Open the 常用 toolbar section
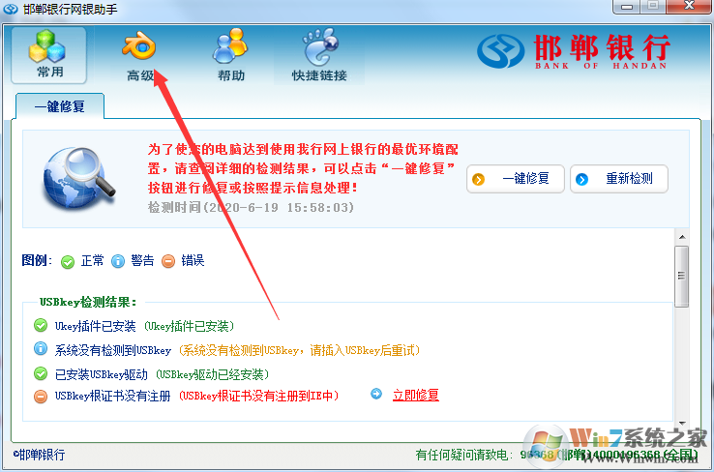This screenshot has height=472, width=714. pos(48,55)
